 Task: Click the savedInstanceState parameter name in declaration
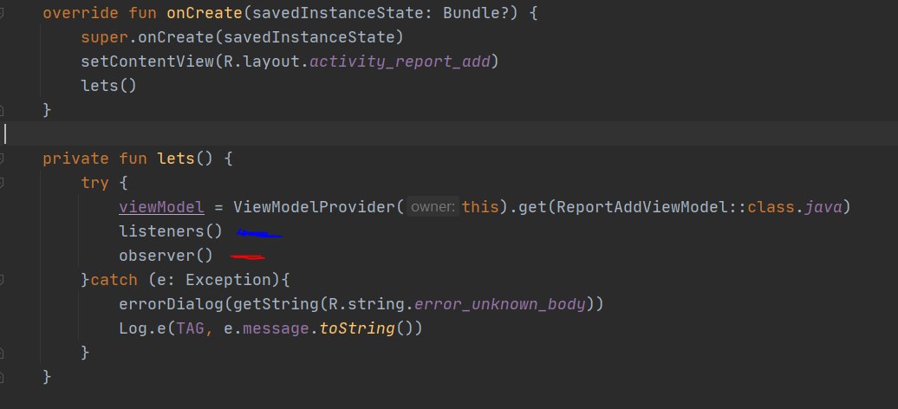338,13
